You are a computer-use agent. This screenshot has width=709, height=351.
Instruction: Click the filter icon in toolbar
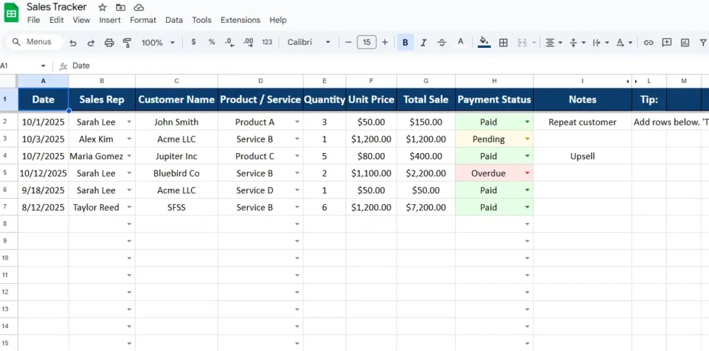[x=703, y=42]
